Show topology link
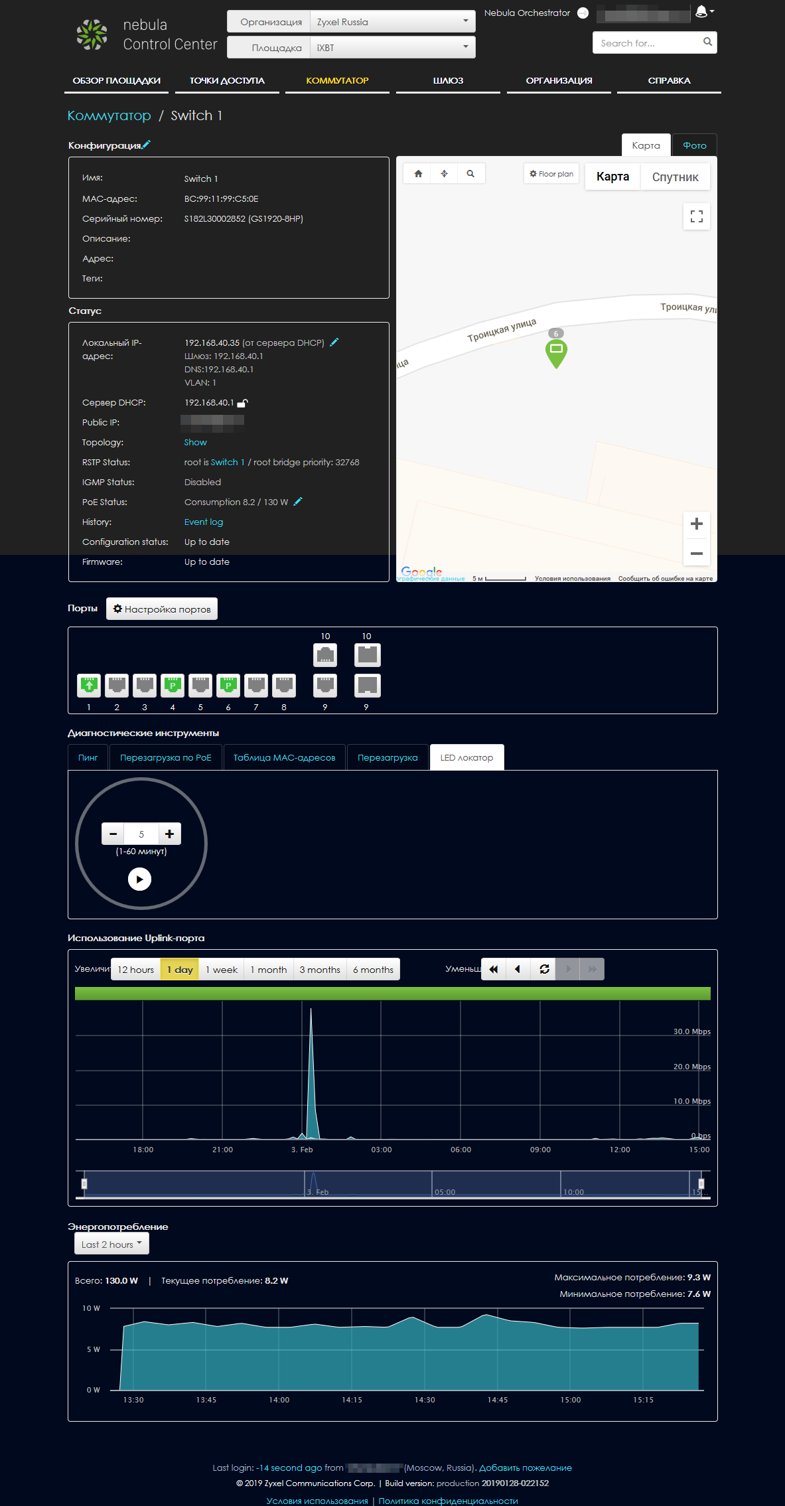Viewport: 785px width, 1506px height. point(195,442)
